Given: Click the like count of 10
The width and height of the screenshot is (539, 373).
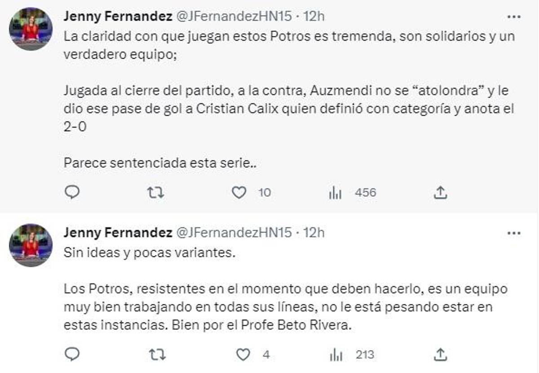Looking at the screenshot, I should (265, 192).
